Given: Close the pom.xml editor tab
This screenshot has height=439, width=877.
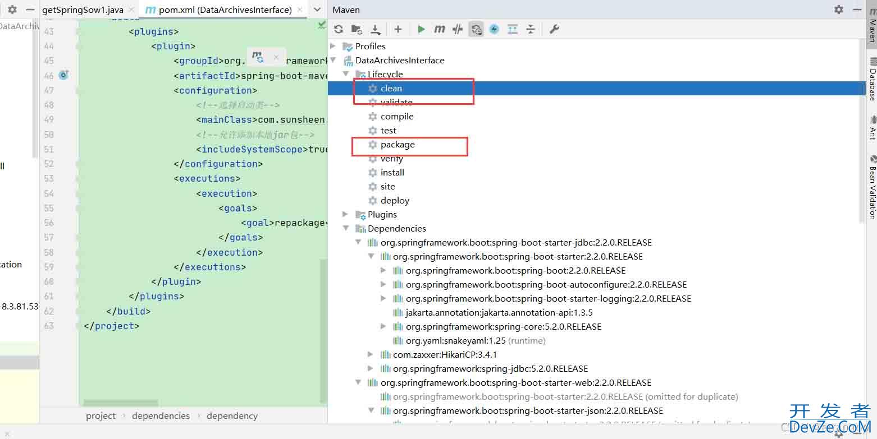Looking at the screenshot, I should (300, 10).
